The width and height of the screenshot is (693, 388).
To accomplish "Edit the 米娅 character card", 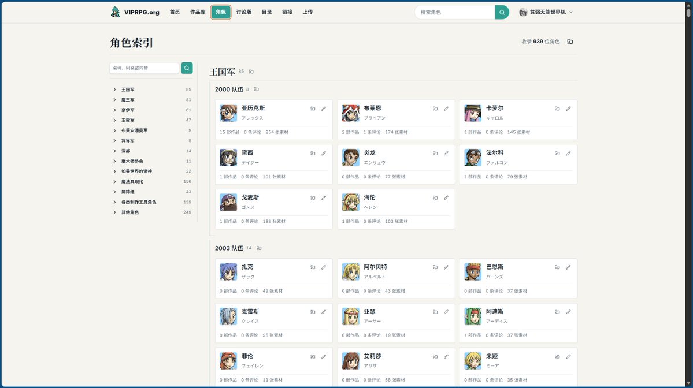I will [568, 356].
